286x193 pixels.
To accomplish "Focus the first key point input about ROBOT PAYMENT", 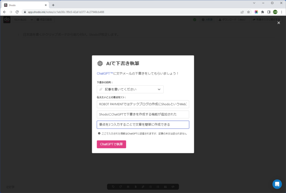I will (143, 104).
